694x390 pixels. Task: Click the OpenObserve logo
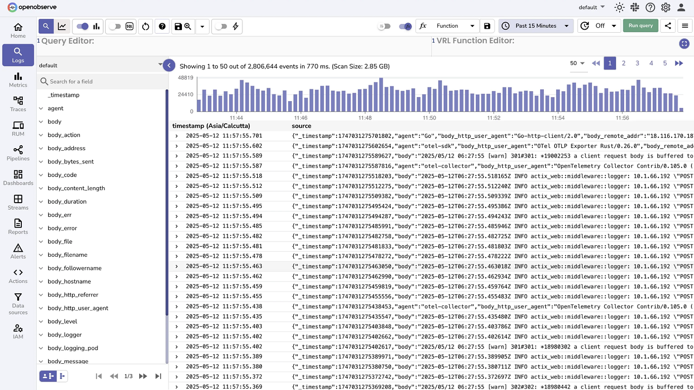pos(38,7)
